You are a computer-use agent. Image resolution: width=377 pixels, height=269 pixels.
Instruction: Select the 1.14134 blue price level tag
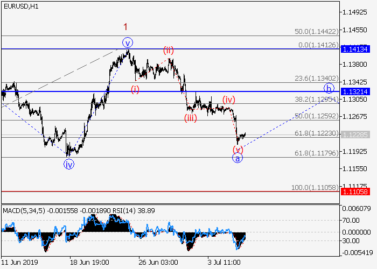pyautogui.click(x=355, y=49)
